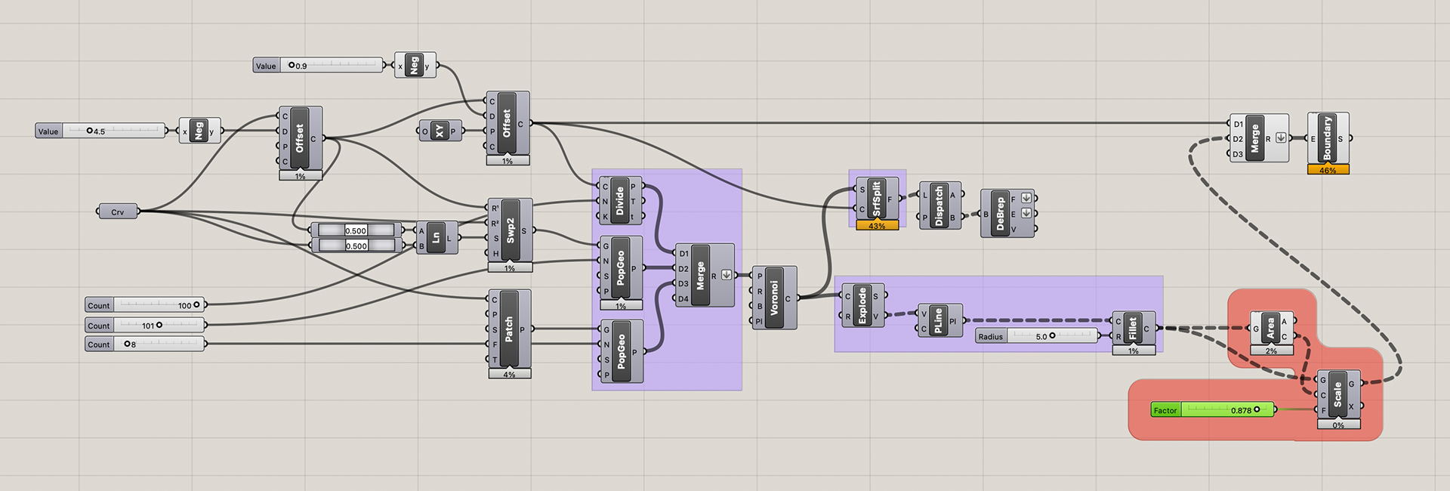
Task: Select the Voronoi component
Action: coord(773,298)
